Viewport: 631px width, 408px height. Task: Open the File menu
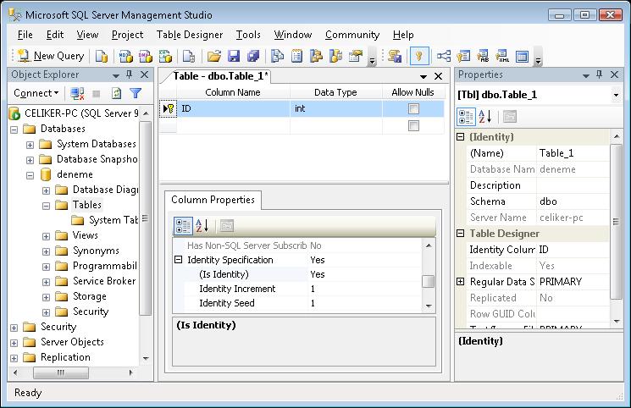[25, 35]
